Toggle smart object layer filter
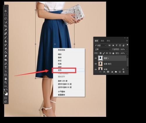The height and width of the screenshot is (123, 146). (124, 45)
